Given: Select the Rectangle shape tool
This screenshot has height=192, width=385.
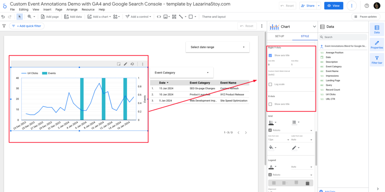Looking at the screenshot, I should coord(191,16).
